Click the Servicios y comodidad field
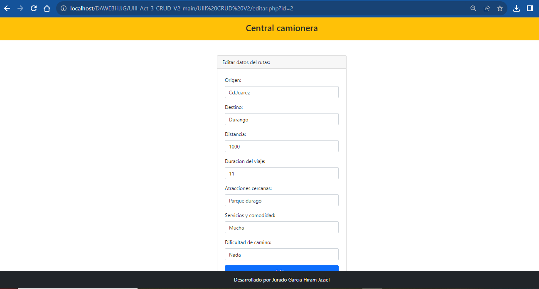The width and height of the screenshot is (539, 289). click(281, 227)
